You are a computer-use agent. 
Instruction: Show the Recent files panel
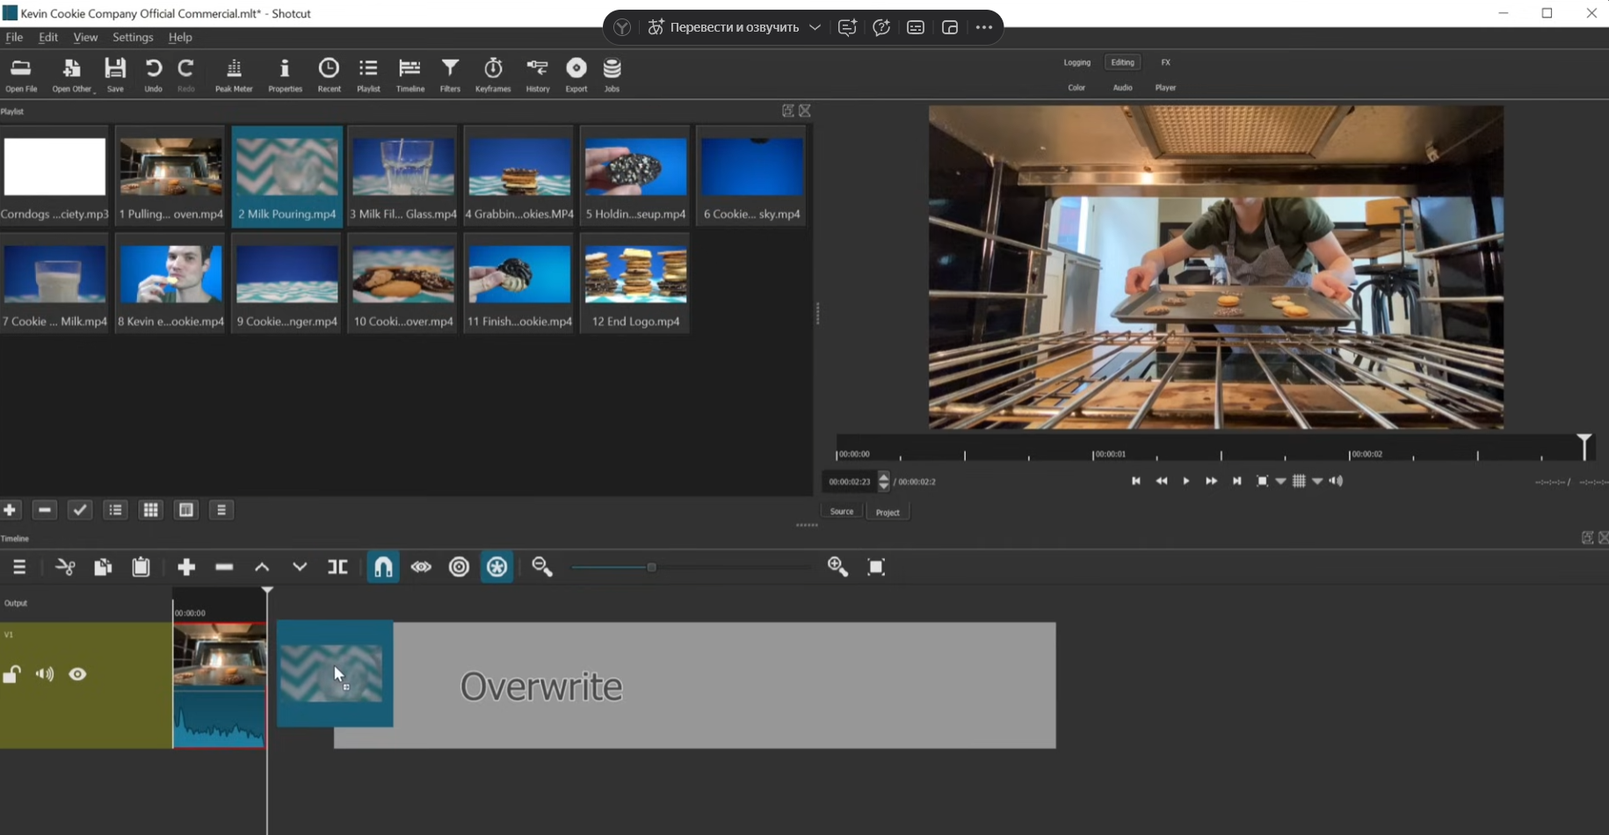point(329,75)
